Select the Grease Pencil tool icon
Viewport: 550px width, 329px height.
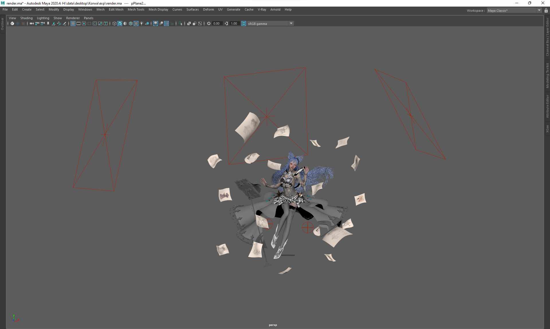pos(64,23)
